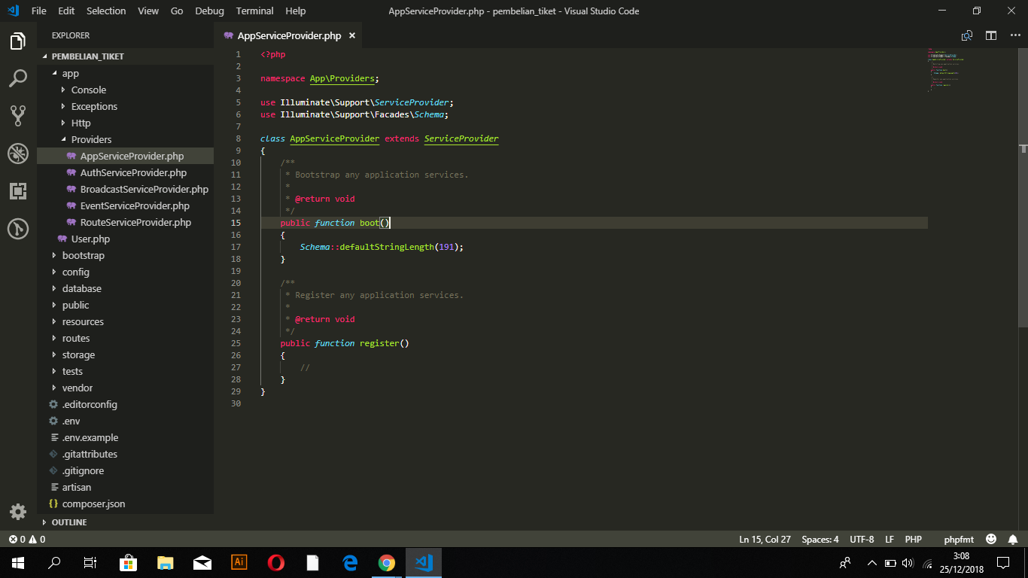Select the Explorer icon in the Activity Bar
The height and width of the screenshot is (578, 1028).
pos(18,41)
